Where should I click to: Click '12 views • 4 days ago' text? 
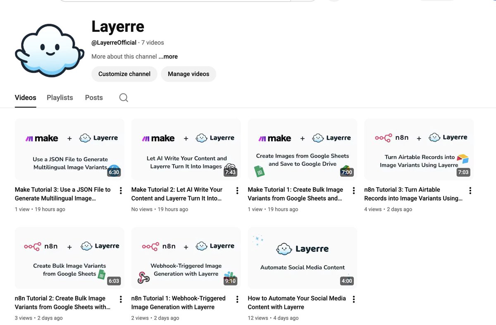coord(273,318)
